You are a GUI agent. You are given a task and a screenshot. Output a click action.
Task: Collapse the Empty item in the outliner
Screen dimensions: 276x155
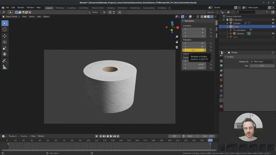(x=227, y=27)
